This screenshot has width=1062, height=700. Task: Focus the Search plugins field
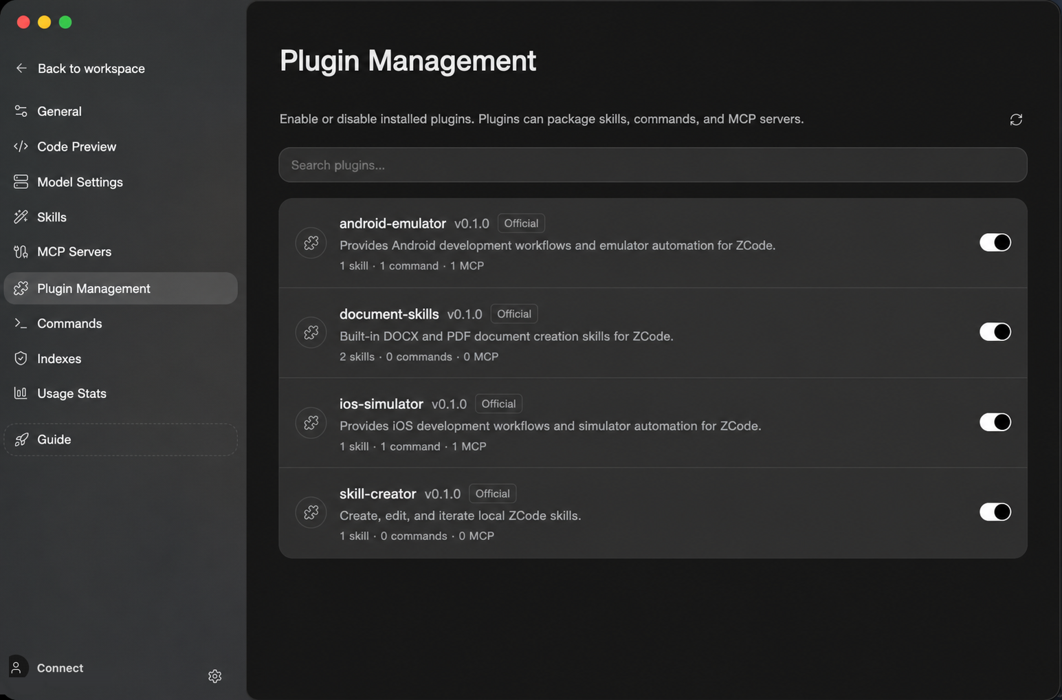point(653,165)
